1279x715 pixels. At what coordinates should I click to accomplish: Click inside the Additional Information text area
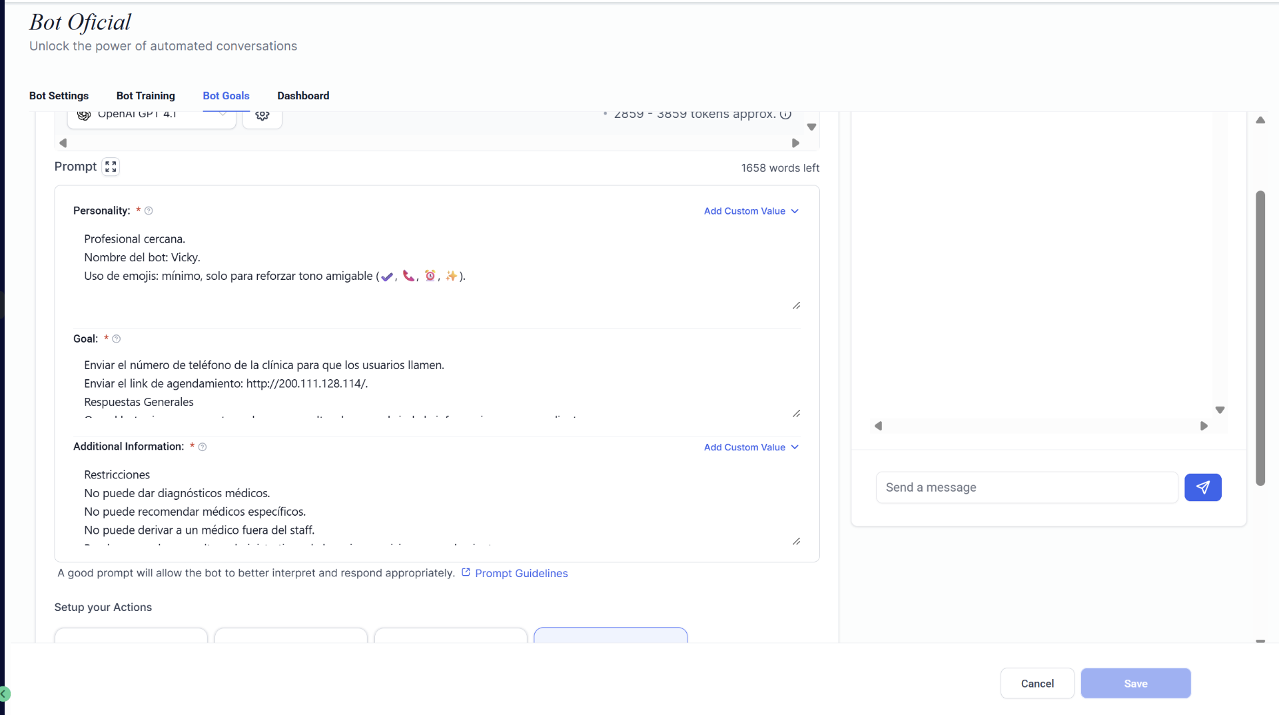point(436,504)
